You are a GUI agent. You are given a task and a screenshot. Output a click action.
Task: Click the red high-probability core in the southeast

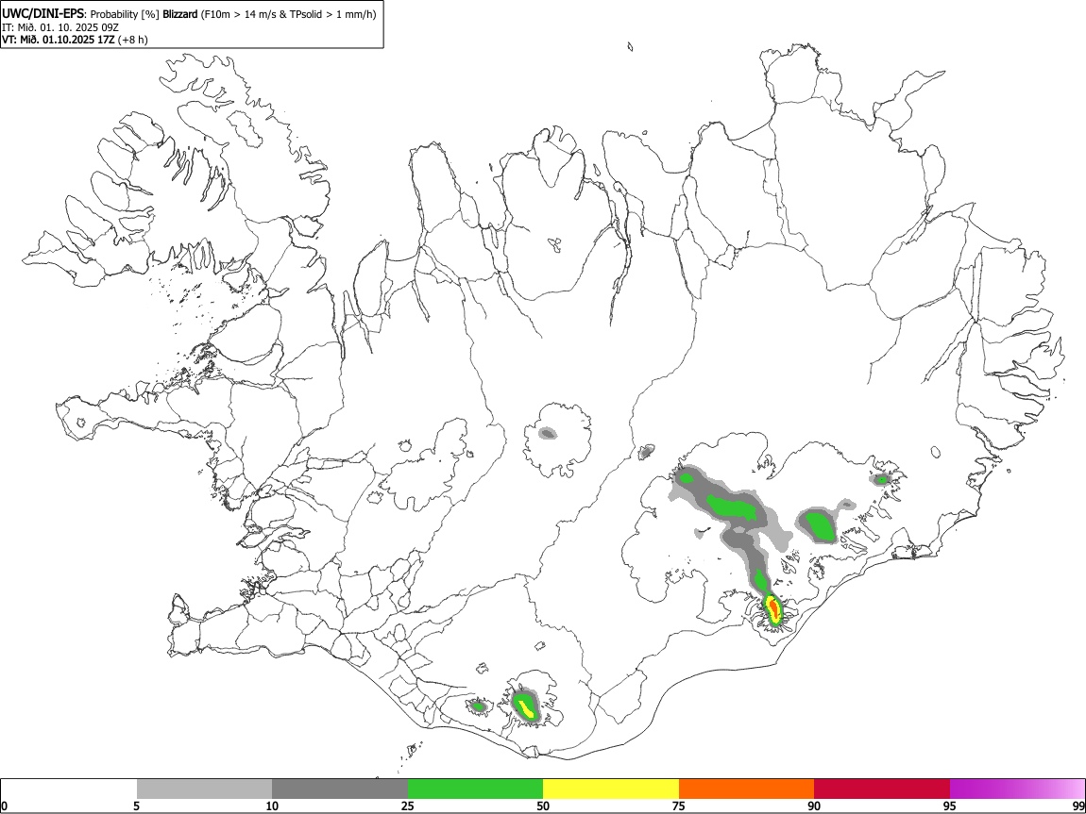click(773, 608)
